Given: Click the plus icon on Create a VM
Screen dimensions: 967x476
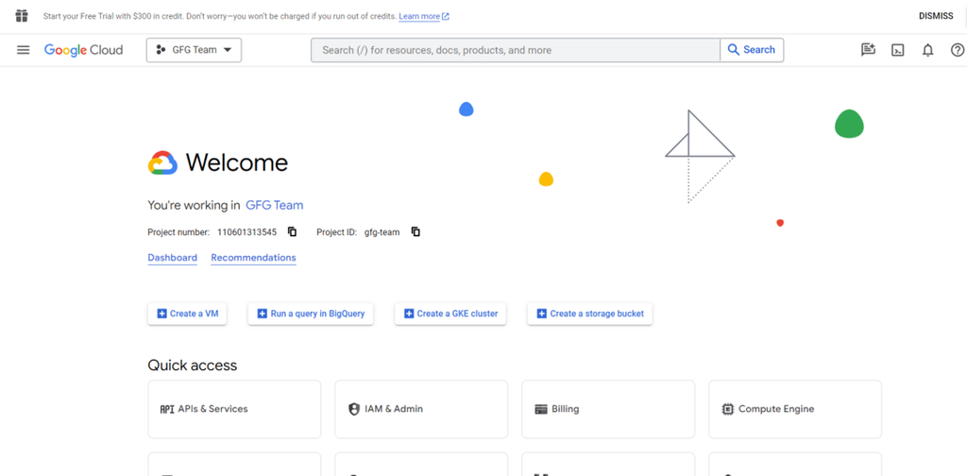Looking at the screenshot, I should coord(162,314).
